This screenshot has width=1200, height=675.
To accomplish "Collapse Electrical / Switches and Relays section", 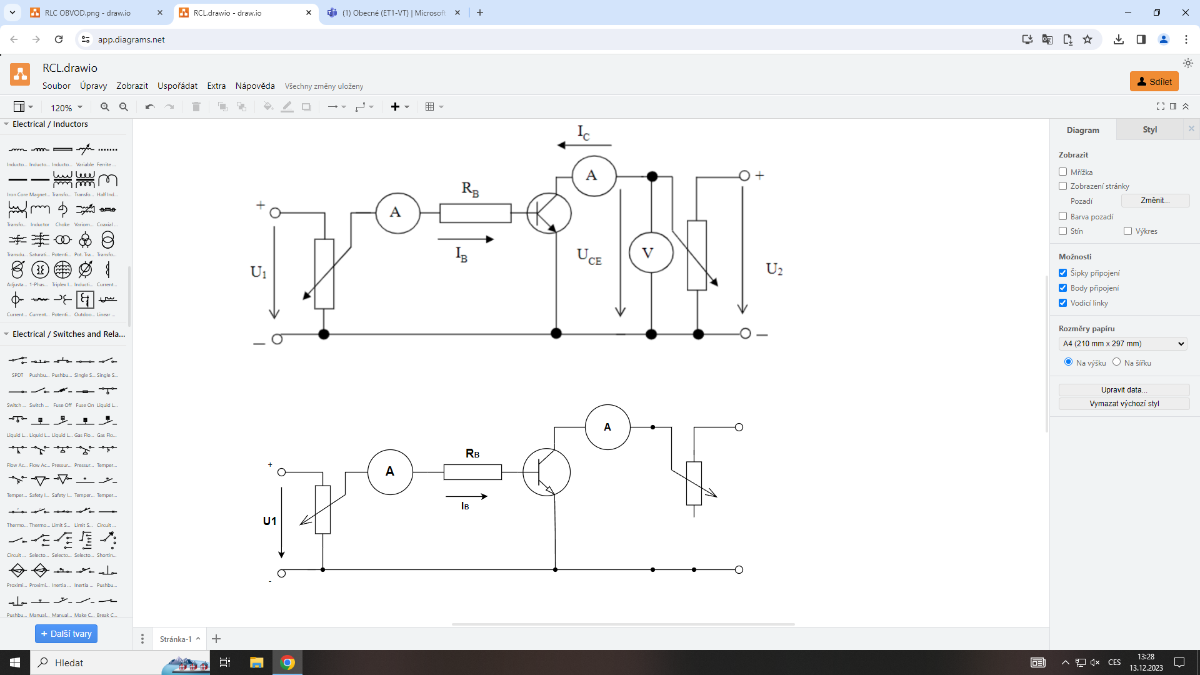I will pyautogui.click(x=64, y=334).
